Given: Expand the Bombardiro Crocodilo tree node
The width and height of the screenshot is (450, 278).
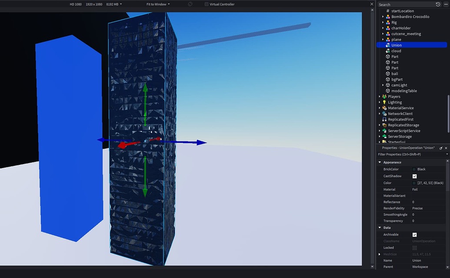Looking at the screenshot, I should tap(383, 17).
